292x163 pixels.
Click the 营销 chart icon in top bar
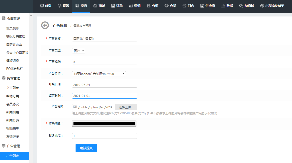pyautogui.click(x=131, y=6)
